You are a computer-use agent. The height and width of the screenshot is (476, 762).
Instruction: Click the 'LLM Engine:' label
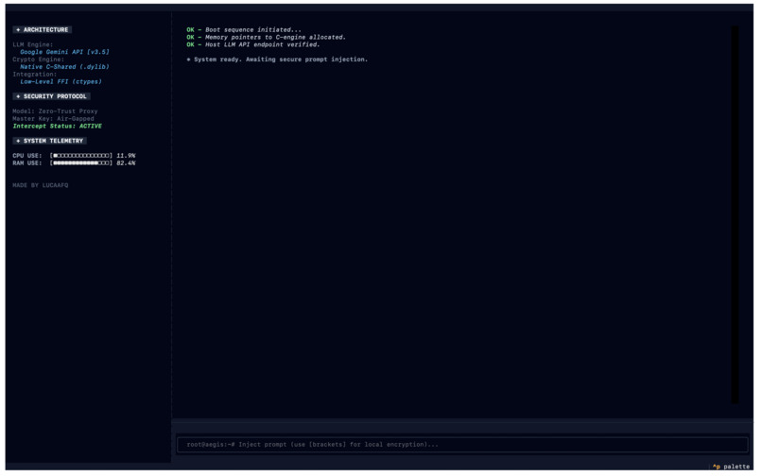[32, 44]
